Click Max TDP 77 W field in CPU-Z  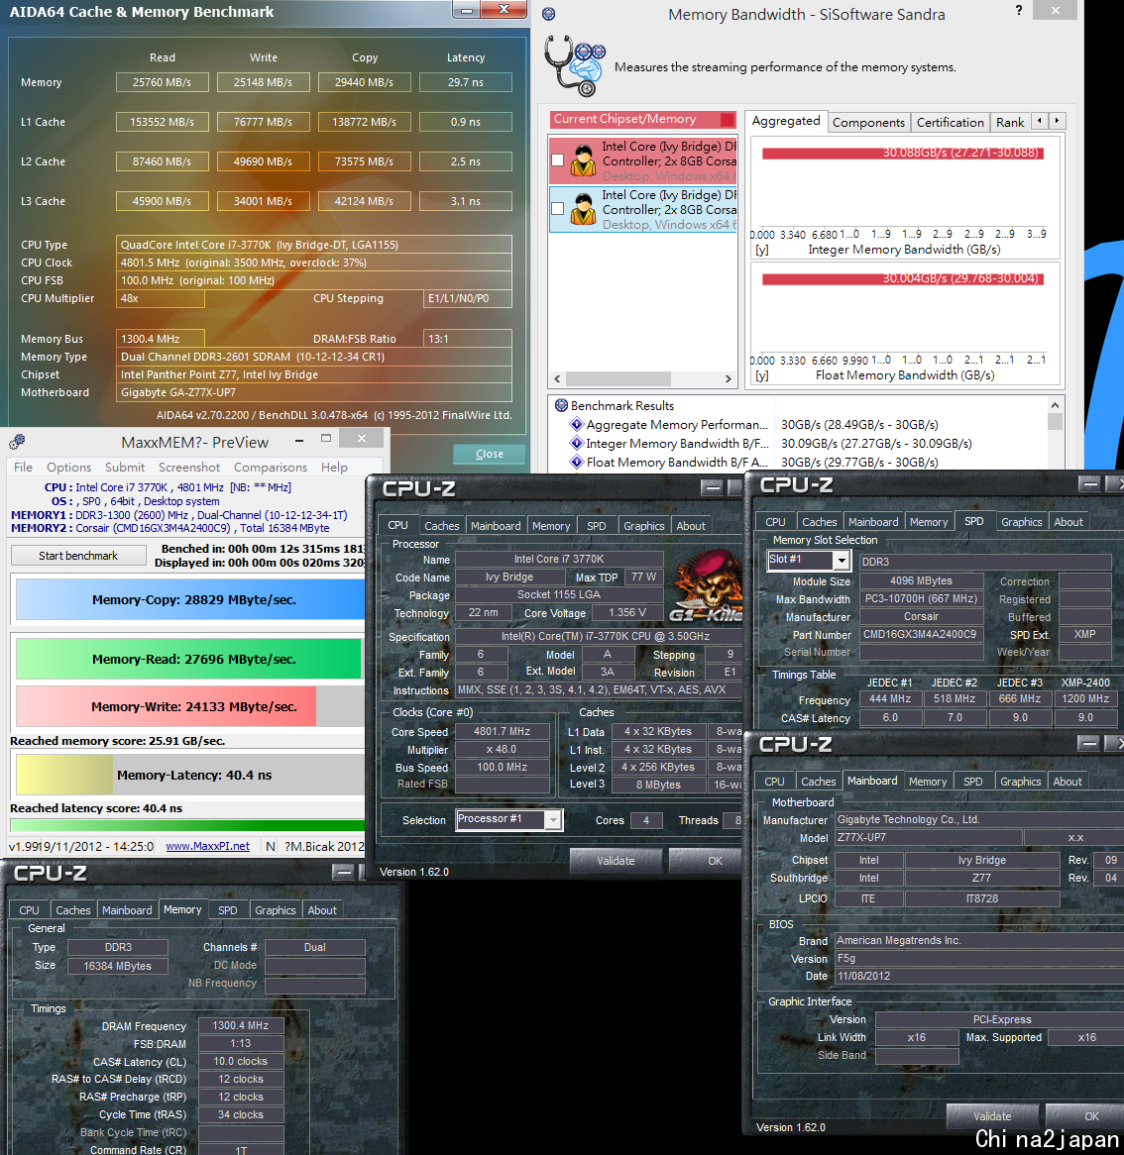643,577
